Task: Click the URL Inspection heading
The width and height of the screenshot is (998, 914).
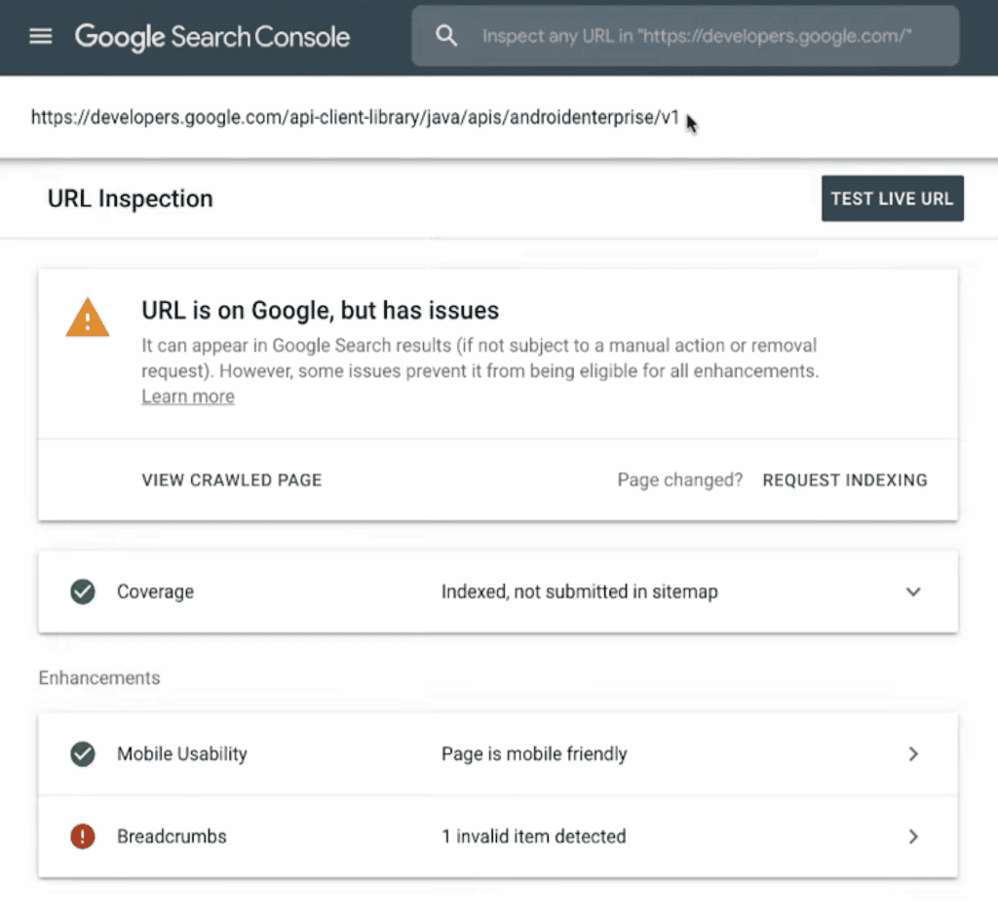Action: pos(130,198)
